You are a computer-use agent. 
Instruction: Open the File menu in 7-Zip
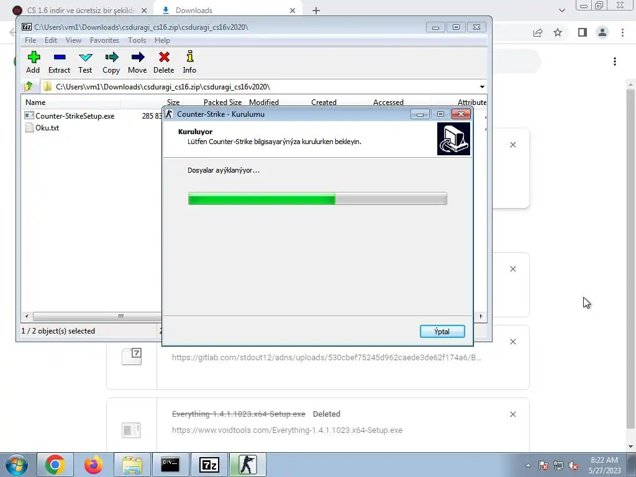click(30, 40)
